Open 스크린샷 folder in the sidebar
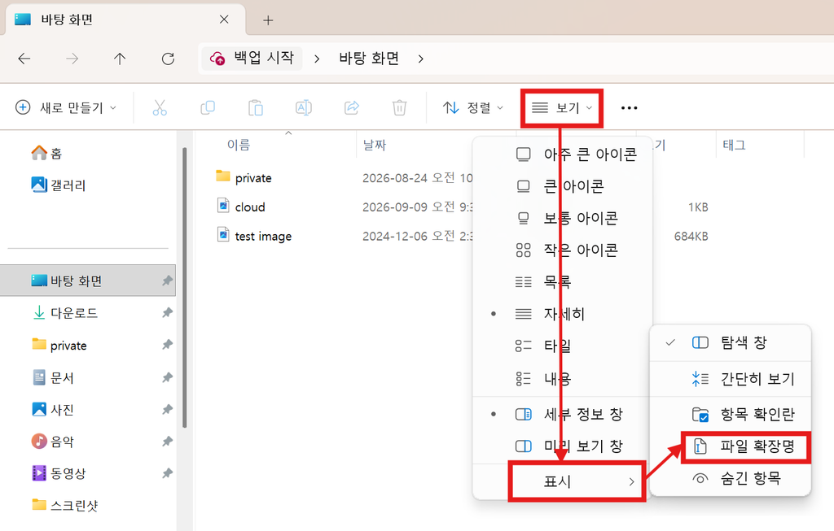This screenshot has width=834, height=531. [65, 505]
